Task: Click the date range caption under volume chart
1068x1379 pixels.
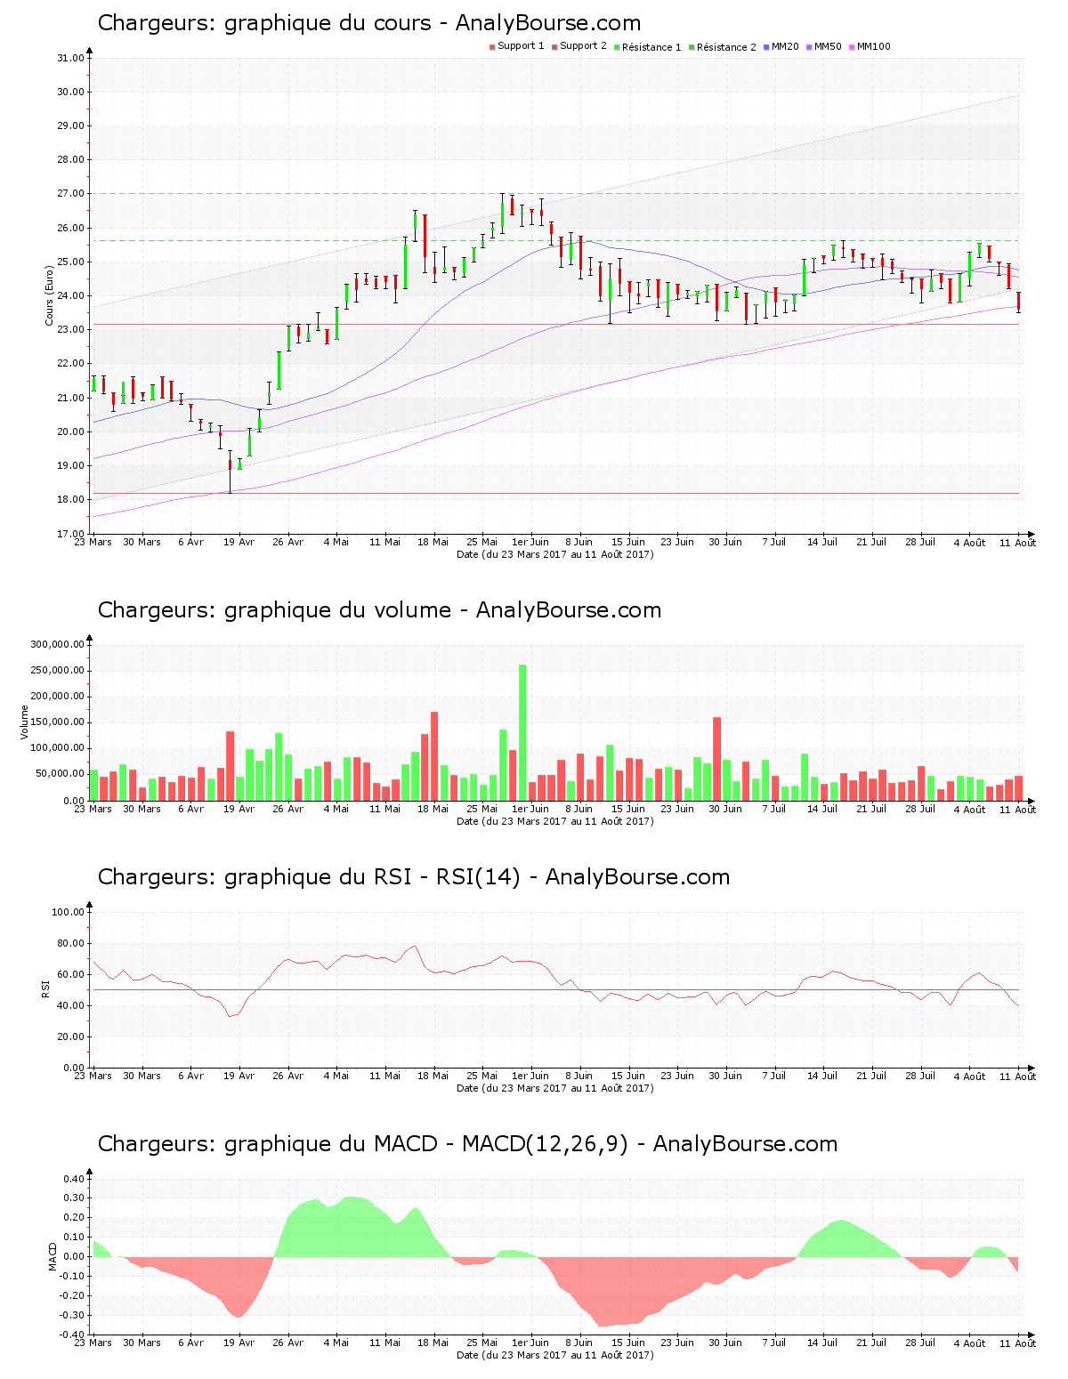Action: coord(554,821)
